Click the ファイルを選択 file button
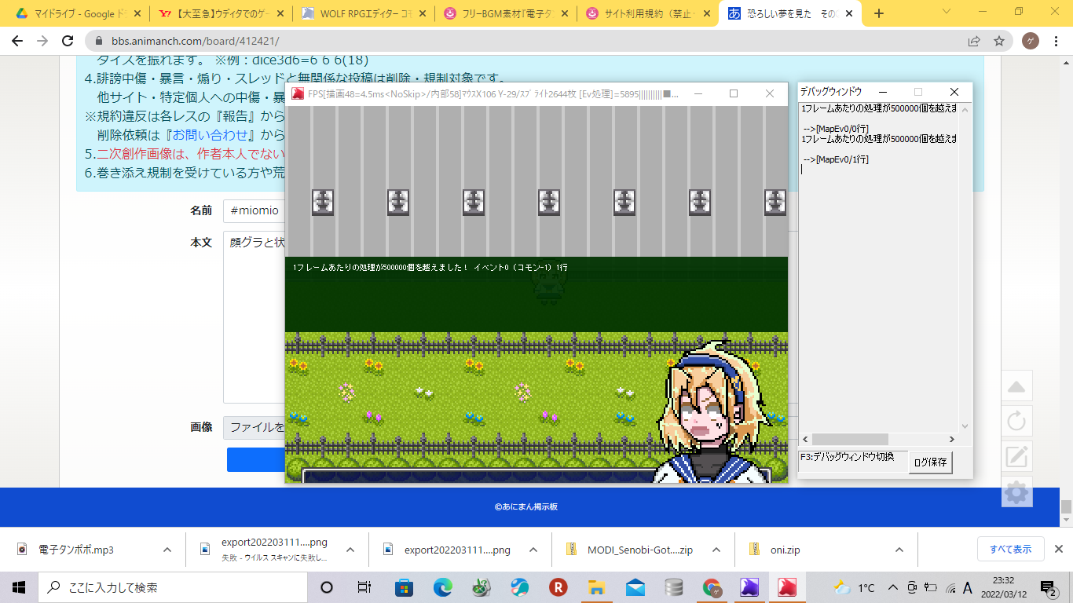 click(255, 427)
